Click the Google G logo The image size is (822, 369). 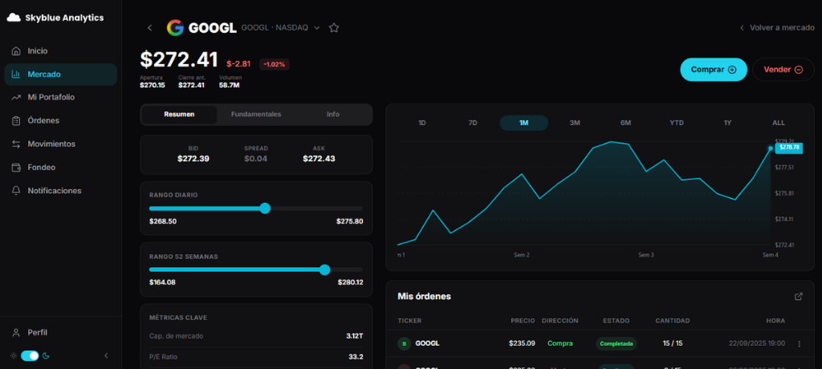tap(175, 28)
